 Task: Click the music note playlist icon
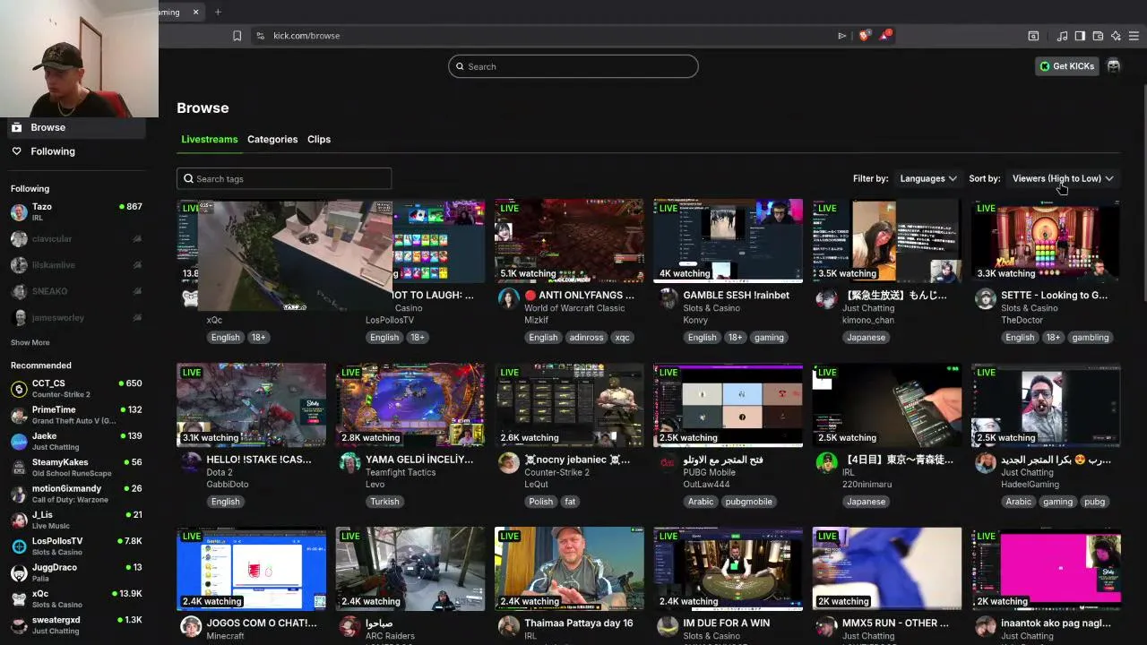(x=1062, y=36)
